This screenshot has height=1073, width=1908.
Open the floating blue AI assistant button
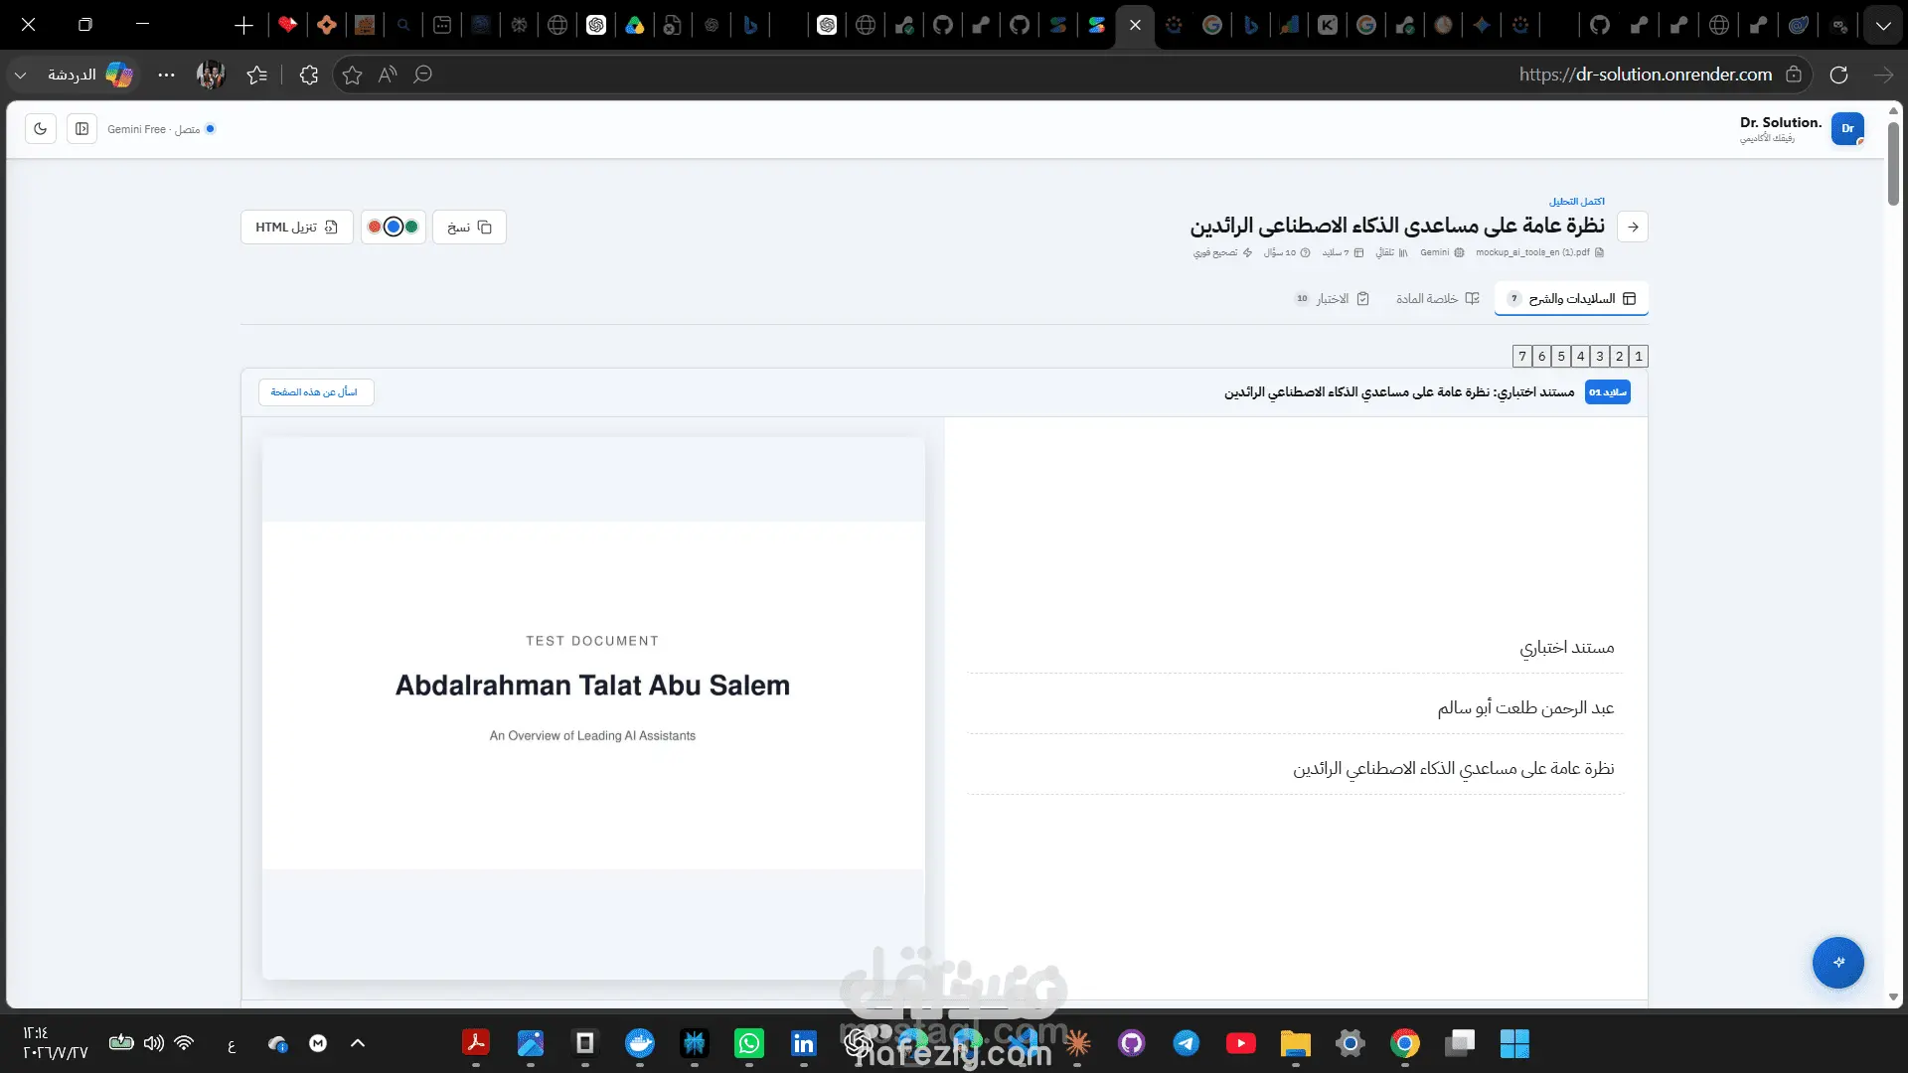[x=1838, y=962]
